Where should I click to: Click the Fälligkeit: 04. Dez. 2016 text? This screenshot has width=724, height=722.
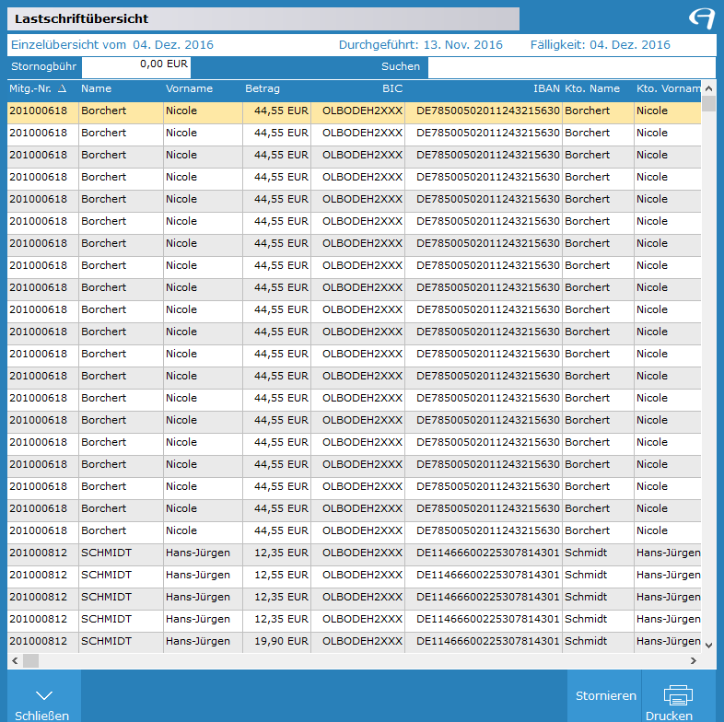pyautogui.click(x=601, y=45)
